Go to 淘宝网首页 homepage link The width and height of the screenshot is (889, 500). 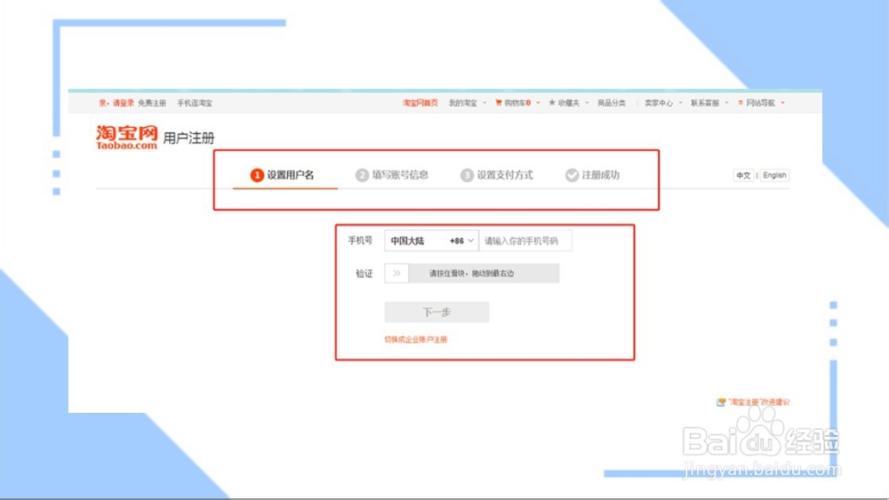420,103
